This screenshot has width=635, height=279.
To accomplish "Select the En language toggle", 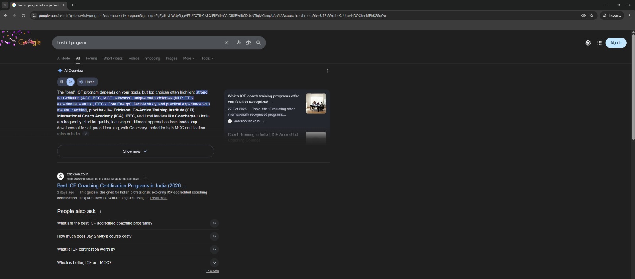I will pyautogui.click(x=70, y=82).
